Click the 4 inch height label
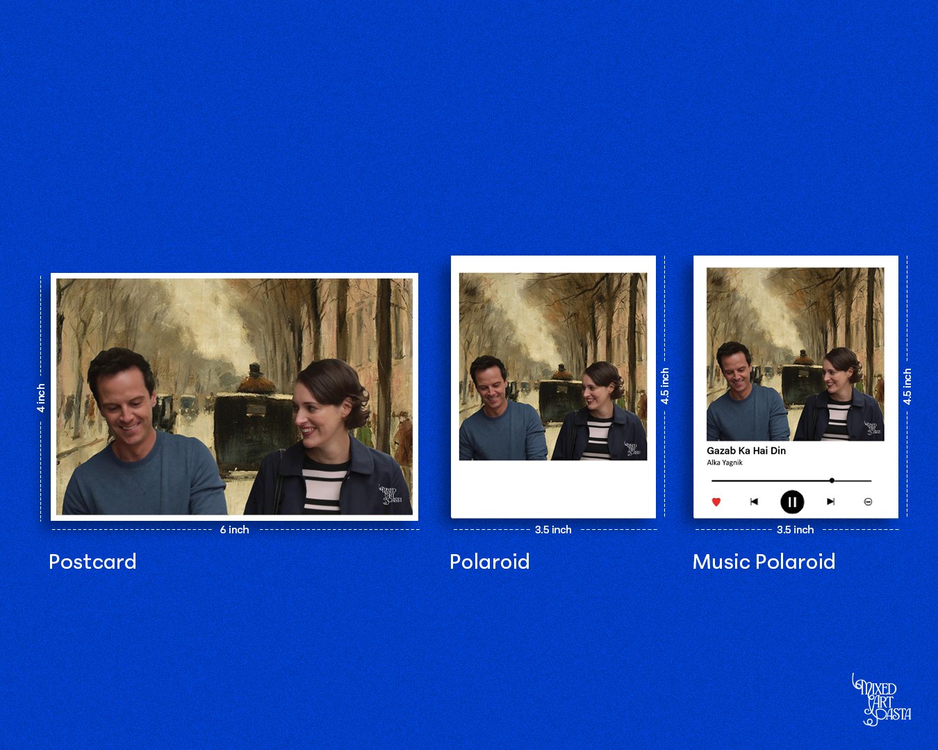This screenshot has height=750, width=938. pos(41,398)
